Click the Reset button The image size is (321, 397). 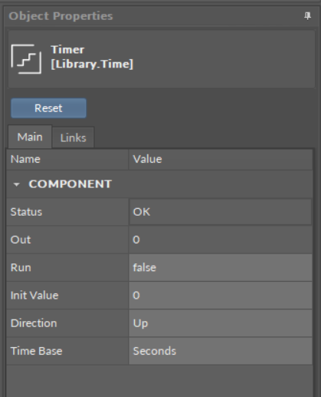[x=48, y=108]
